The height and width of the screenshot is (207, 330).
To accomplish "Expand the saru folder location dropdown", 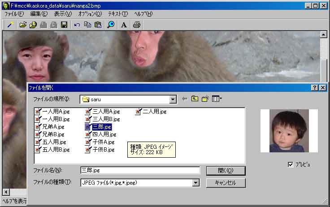I will [x=173, y=99].
